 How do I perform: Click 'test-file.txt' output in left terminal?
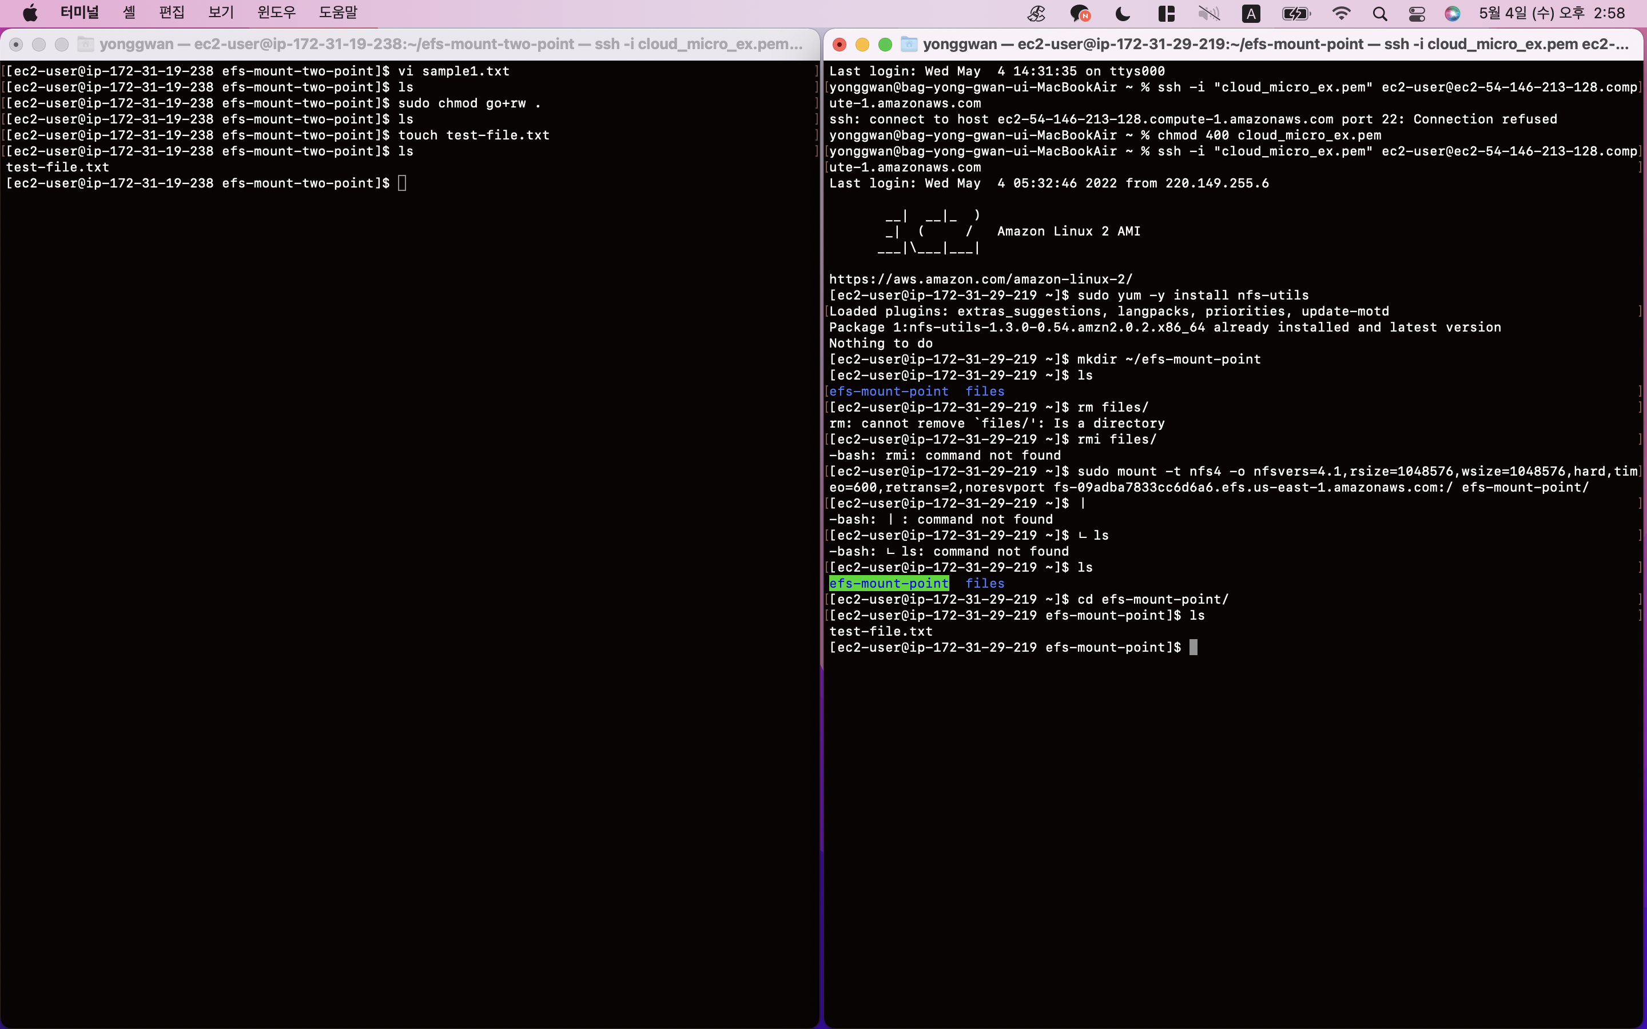point(58,167)
